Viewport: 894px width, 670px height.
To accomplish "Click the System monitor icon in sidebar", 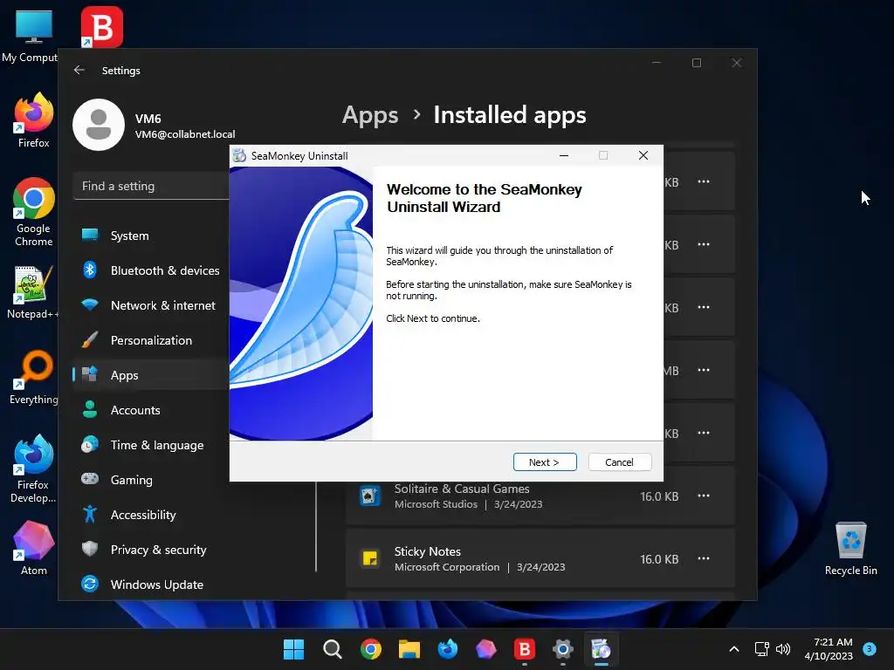I will point(90,235).
